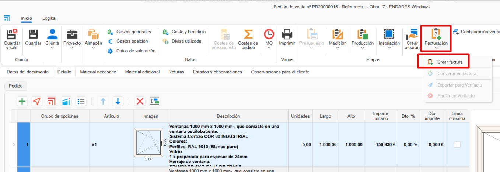The image size is (500, 172).
Task: Open the Material necesario tab
Action: click(x=98, y=72)
